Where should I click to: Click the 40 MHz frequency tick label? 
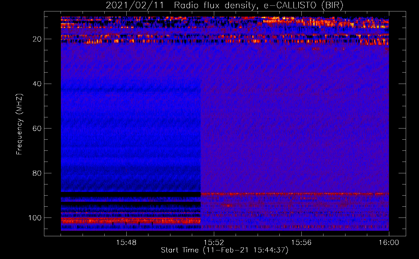tap(37, 84)
